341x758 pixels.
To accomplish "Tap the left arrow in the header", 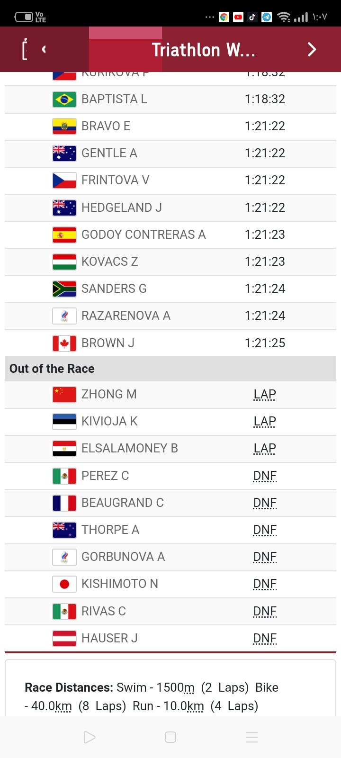I will pos(44,49).
